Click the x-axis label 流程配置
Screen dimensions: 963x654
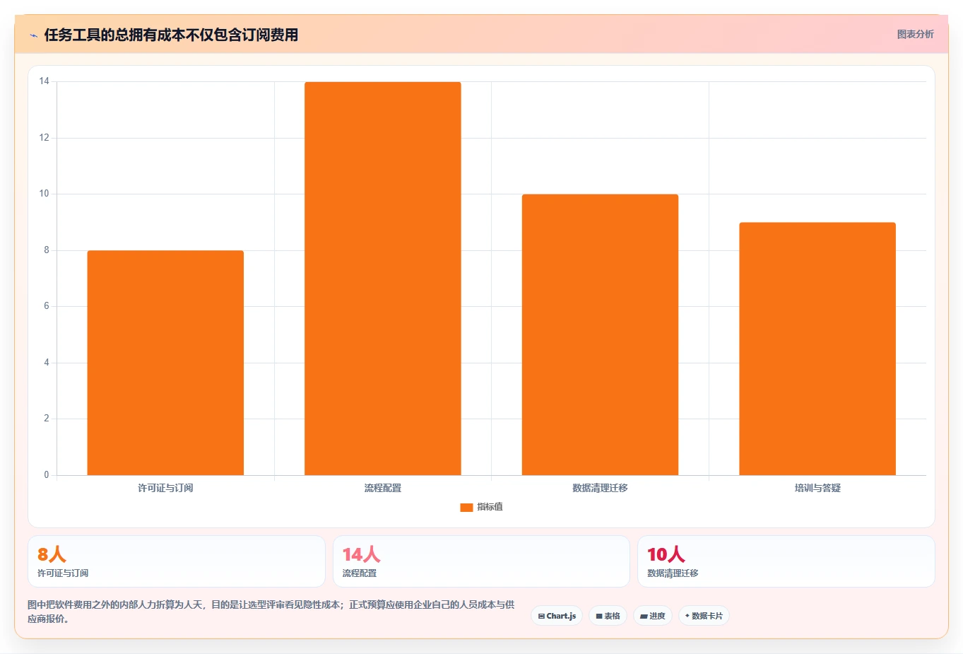point(383,488)
